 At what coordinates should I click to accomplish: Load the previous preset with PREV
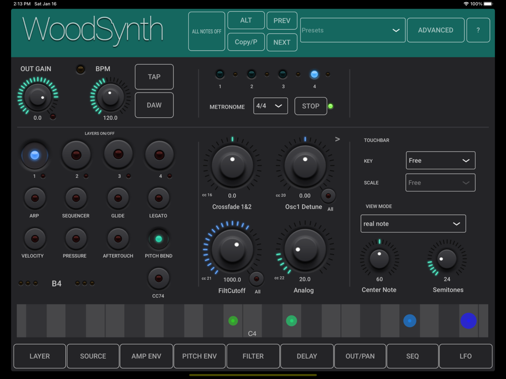tap(282, 21)
